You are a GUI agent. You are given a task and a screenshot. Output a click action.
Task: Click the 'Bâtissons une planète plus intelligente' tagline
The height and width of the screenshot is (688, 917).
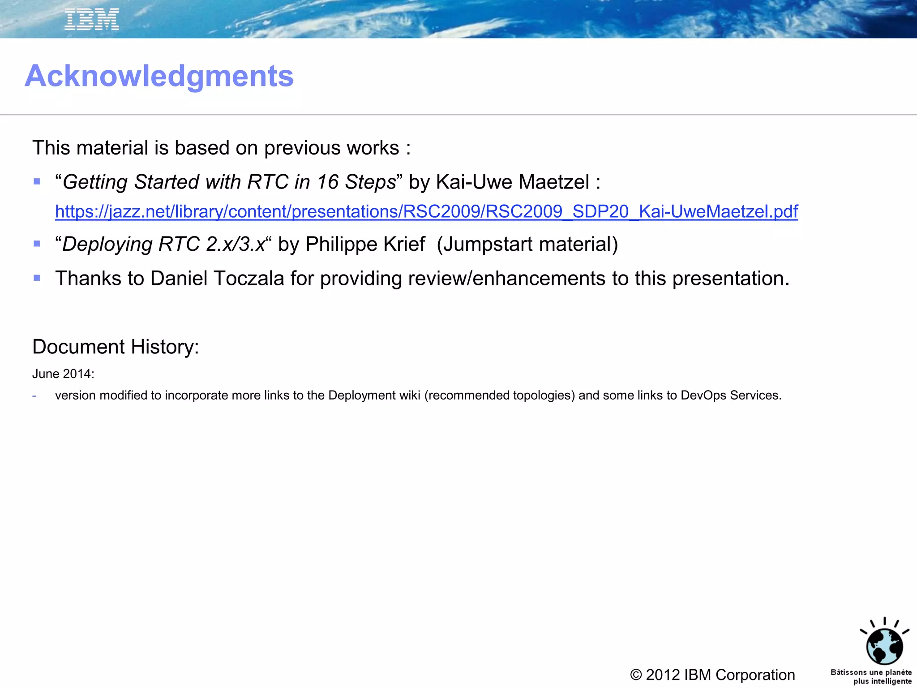coord(871,677)
